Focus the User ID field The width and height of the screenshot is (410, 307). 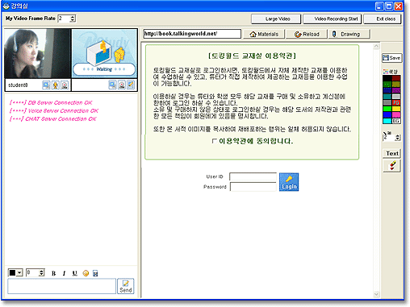(x=253, y=176)
